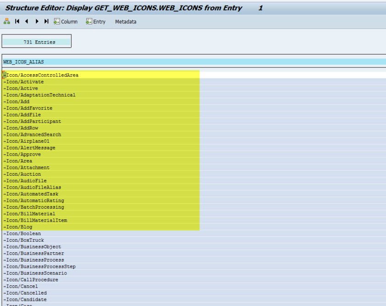Select row ~Icon/AddParticipant

[194, 122]
